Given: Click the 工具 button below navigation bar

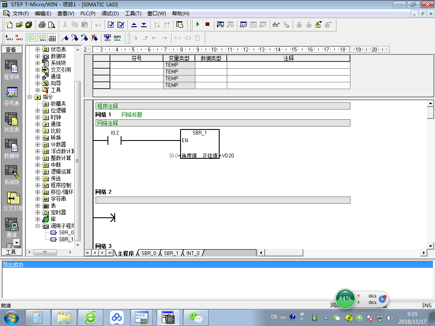Looking at the screenshot, I should pos(11,252).
